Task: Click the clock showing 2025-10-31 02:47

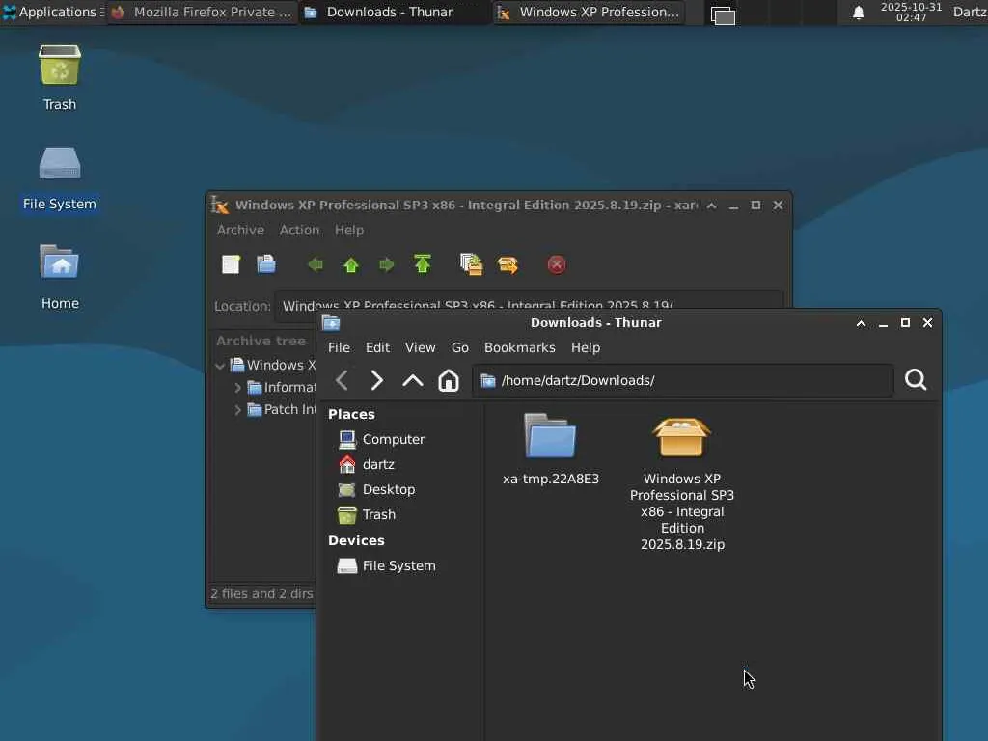Action: 911,12
